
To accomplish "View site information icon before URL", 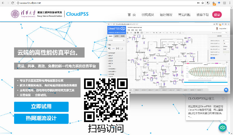I will click(x=18, y=3).
